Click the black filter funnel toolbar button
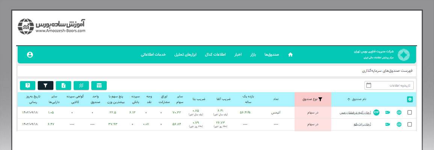The width and height of the screenshot is (434, 150). click(45, 86)
